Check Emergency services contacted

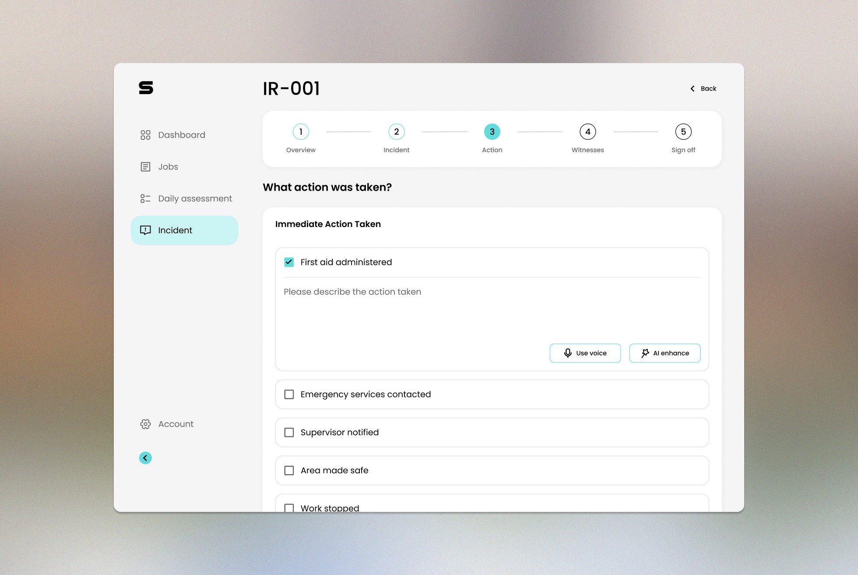click(x=289, y=394)
